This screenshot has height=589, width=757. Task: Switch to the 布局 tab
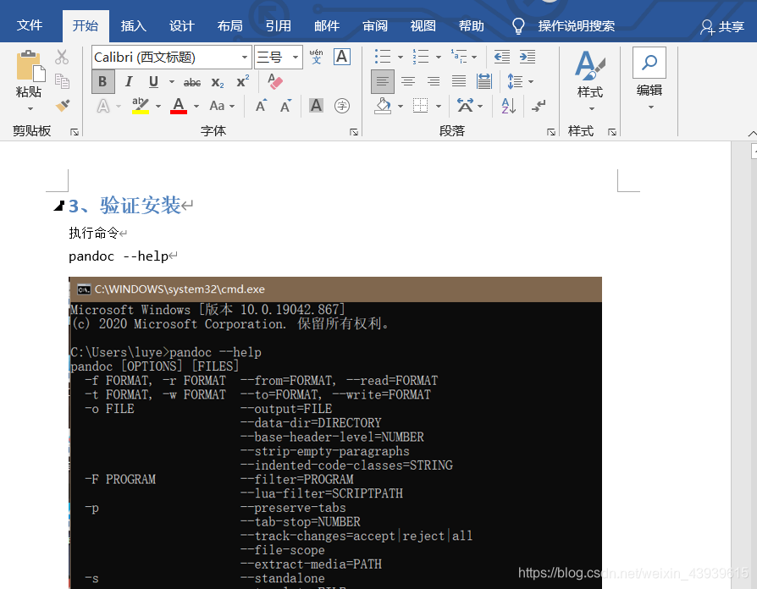tap(229, 25)
